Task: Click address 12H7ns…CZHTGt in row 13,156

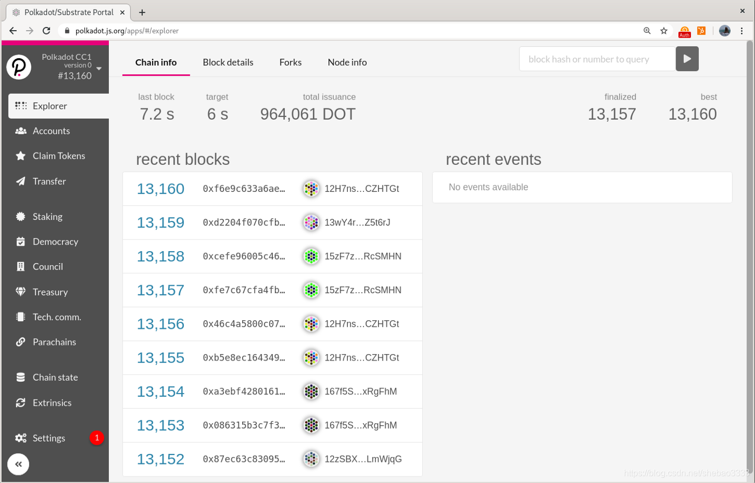Action: point(362,324)
